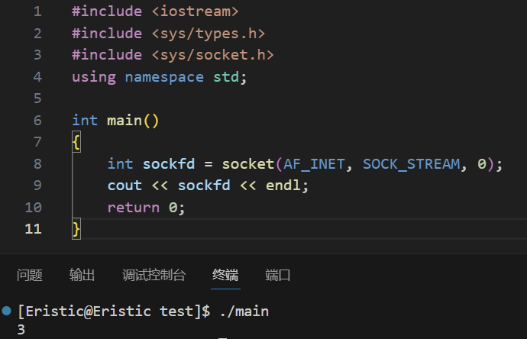Click the SOCK_STREAM constant

411,164
